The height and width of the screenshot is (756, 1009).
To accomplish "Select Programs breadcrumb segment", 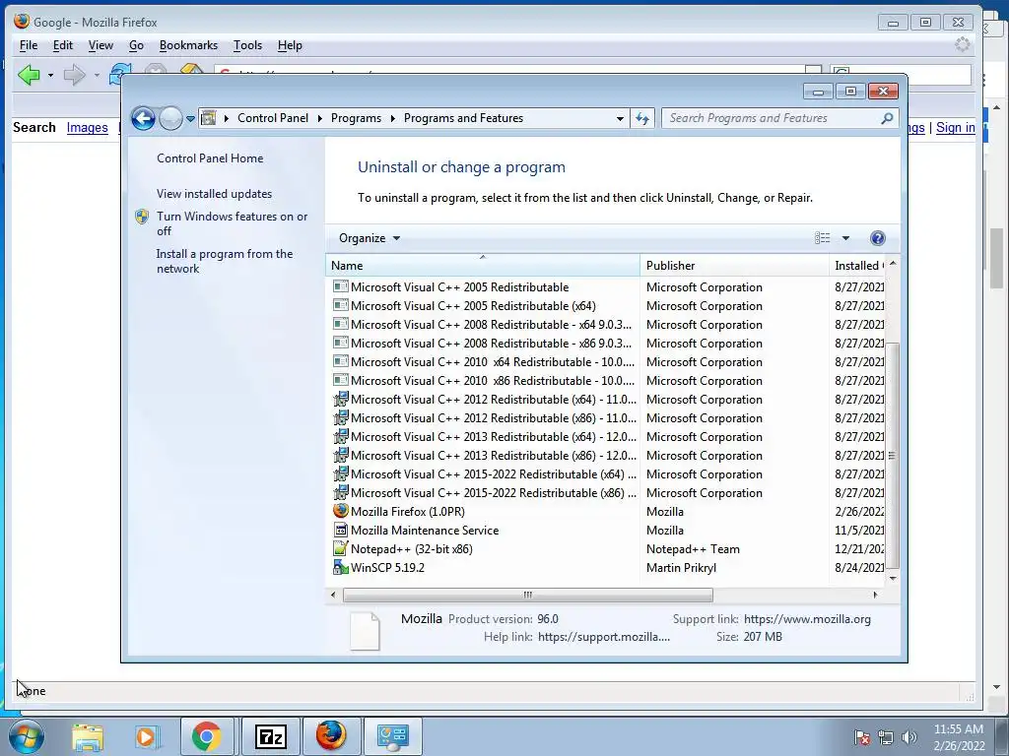I will tap(356, 118).
